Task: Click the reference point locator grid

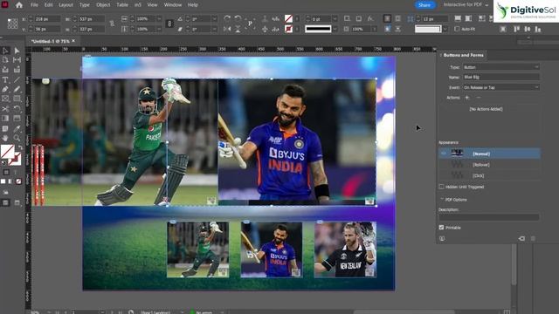Action: click(x=12, y=24)
